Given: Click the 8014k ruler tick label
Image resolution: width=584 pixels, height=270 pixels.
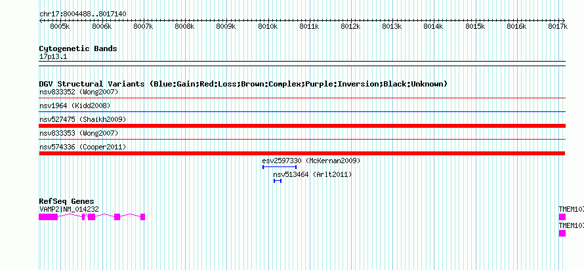Looking at the screenshot, I should tap(434, 26).
